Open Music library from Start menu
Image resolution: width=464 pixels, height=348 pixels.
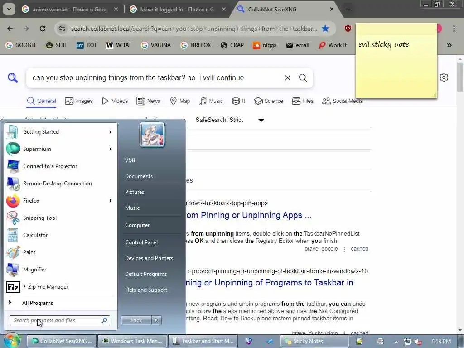pos(132,208)
